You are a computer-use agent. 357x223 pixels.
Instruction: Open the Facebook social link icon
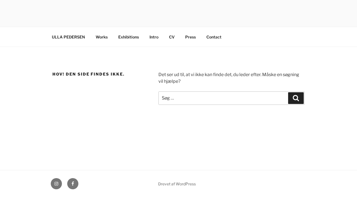coord(73,184)
